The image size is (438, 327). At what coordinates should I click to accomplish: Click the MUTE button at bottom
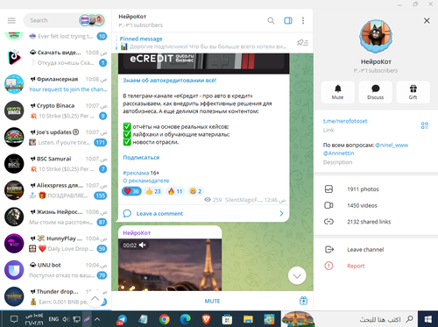pos(212,301)
